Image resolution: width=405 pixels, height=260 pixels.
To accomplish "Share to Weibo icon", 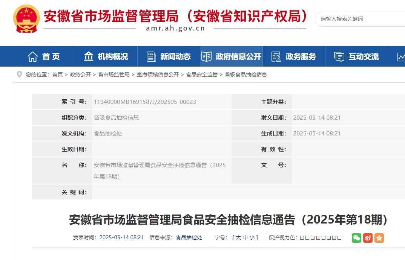I will 368,238.
